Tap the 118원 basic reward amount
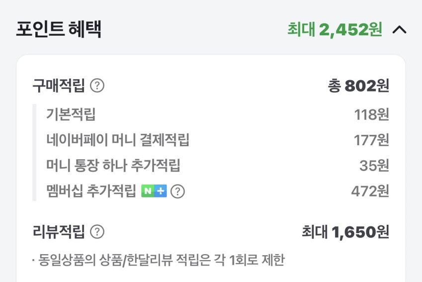Image resolution: width=422 pixels, height=282 pixels. tap(371, 115)
